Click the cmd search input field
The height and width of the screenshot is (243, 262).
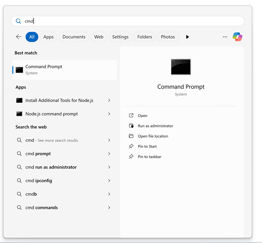click(x=128, y=21)
